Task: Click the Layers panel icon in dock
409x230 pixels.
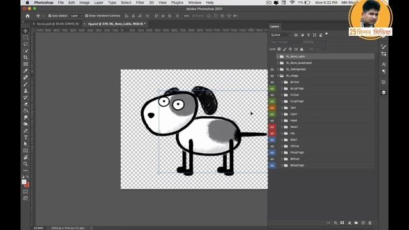Action: [383, 93]
